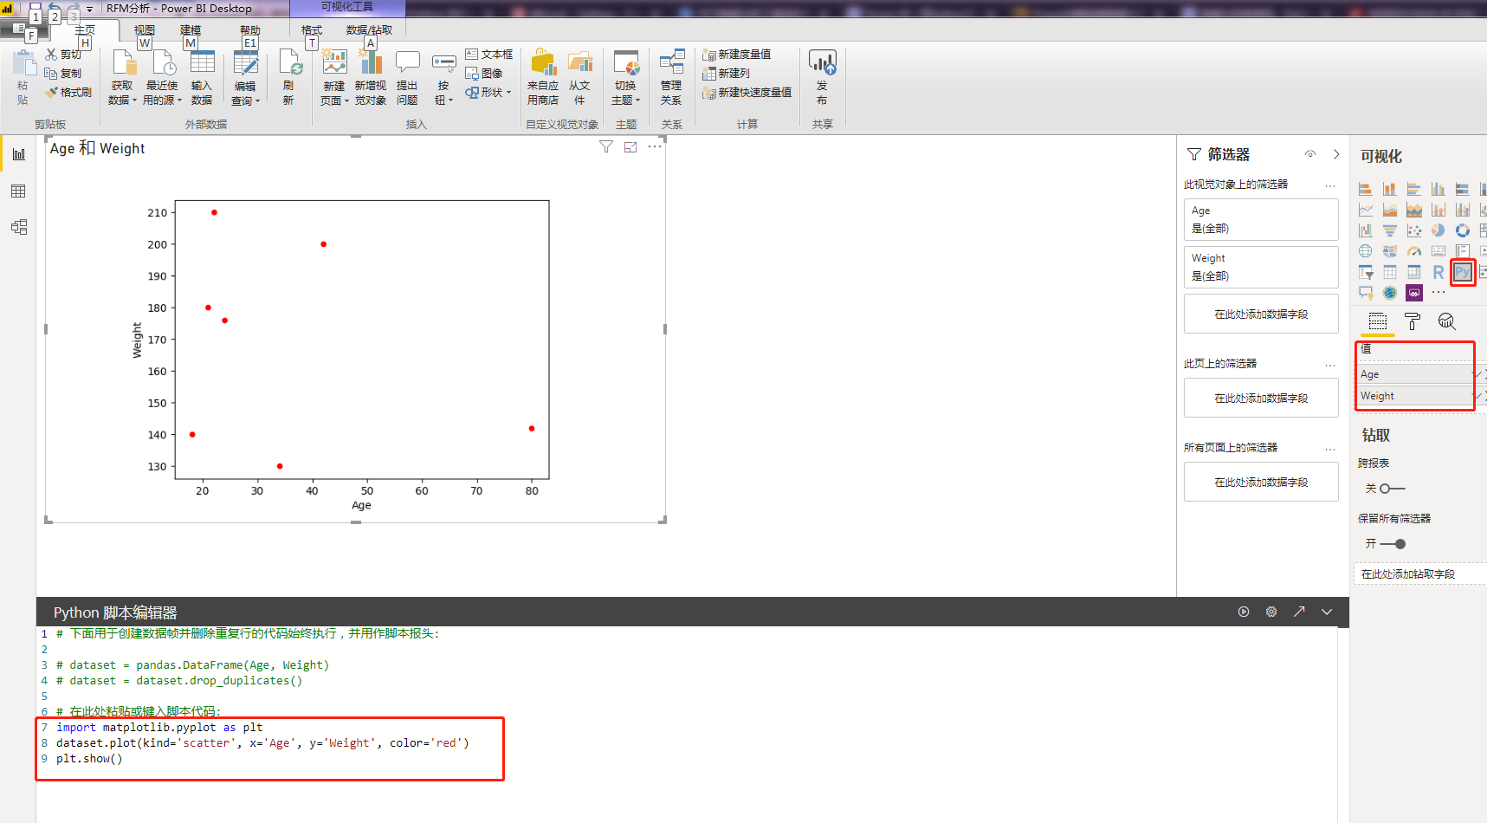Open the 帮助 ribbon tab
Viewport: 1487px width, 823px height.
[x=250, y=29]
